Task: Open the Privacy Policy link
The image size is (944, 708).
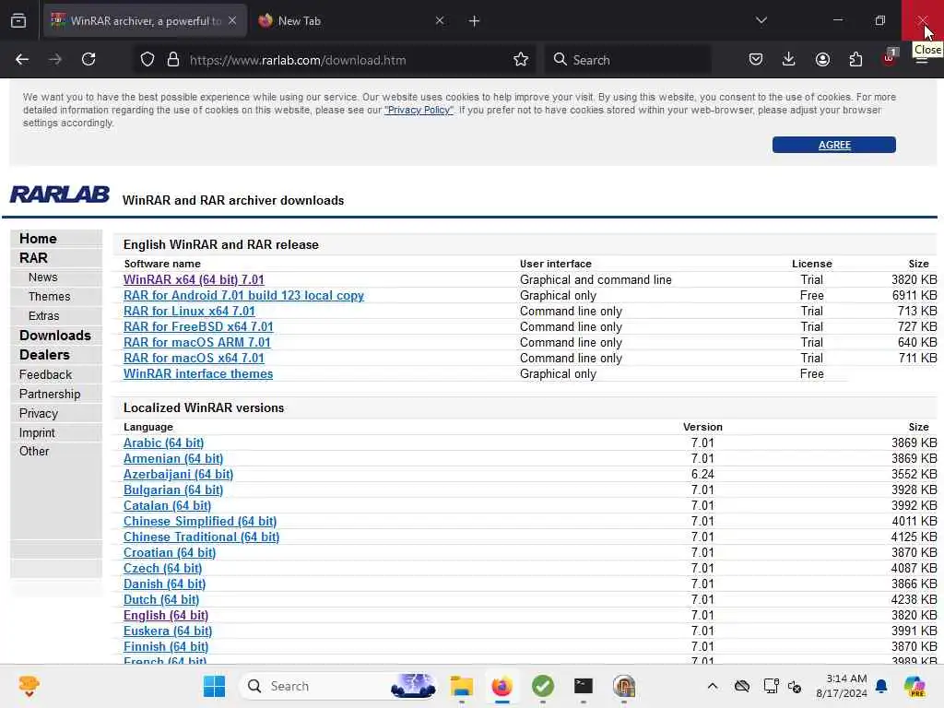Action: (419, 111)
